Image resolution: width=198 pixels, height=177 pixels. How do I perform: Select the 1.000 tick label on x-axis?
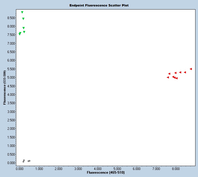39,169
